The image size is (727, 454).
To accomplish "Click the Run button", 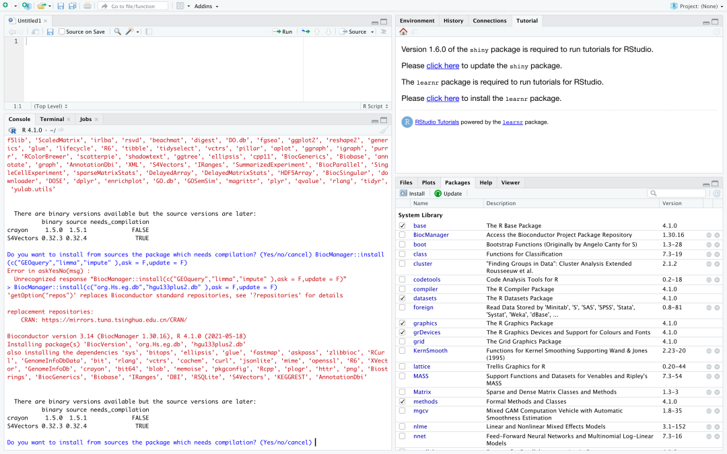I will [x=283, y=32].
